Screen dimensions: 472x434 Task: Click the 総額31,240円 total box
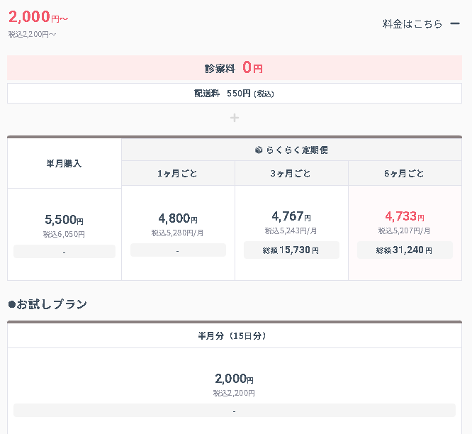pyautogui.click(x=405, y=250)
